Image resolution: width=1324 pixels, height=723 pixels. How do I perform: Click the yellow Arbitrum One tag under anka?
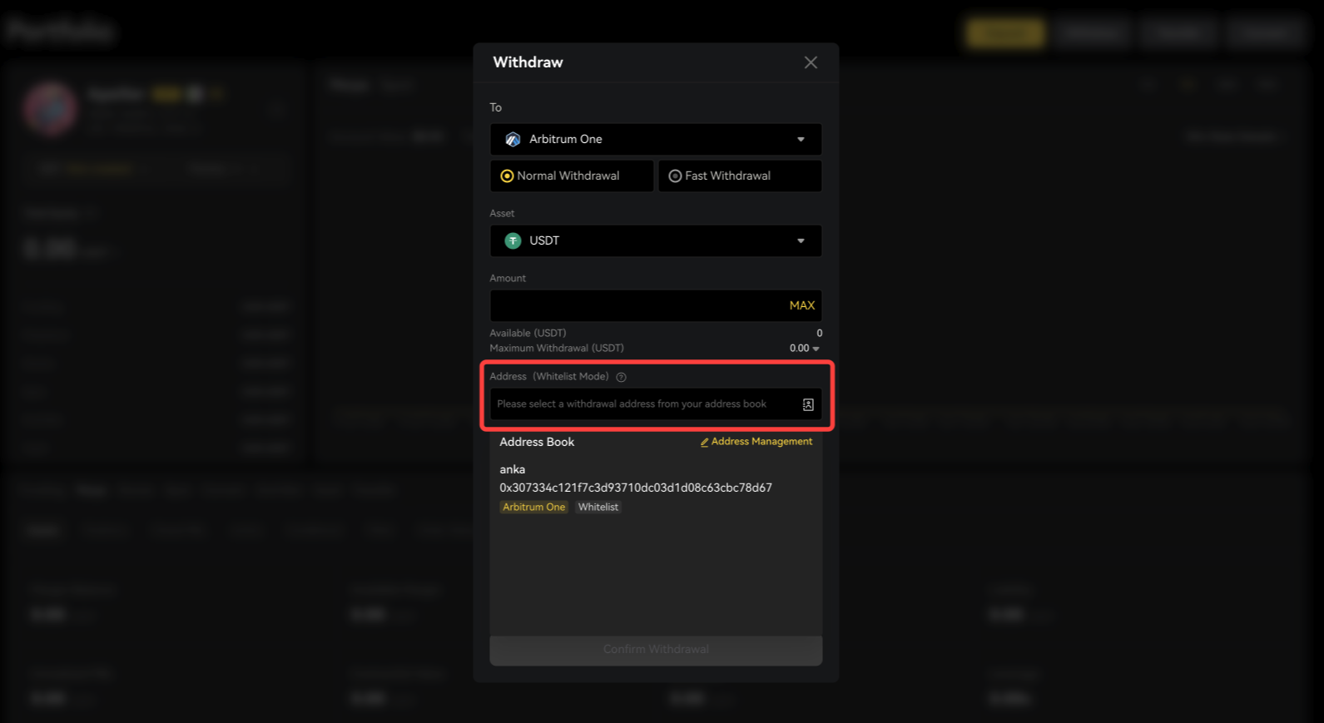[x=533, y=508]
